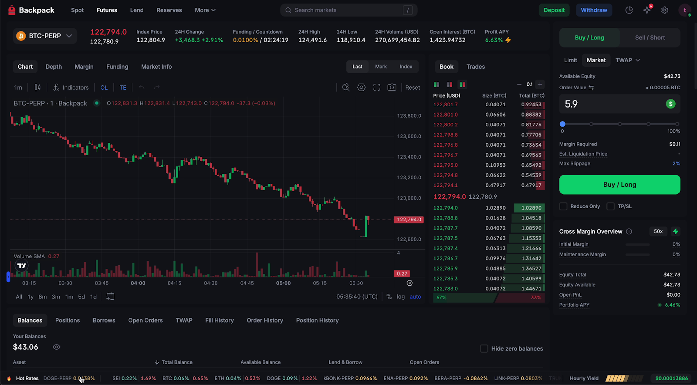The image size is (697, 385).
Task: Take a chart snapshot with camera icon
Action: point(392,87)
